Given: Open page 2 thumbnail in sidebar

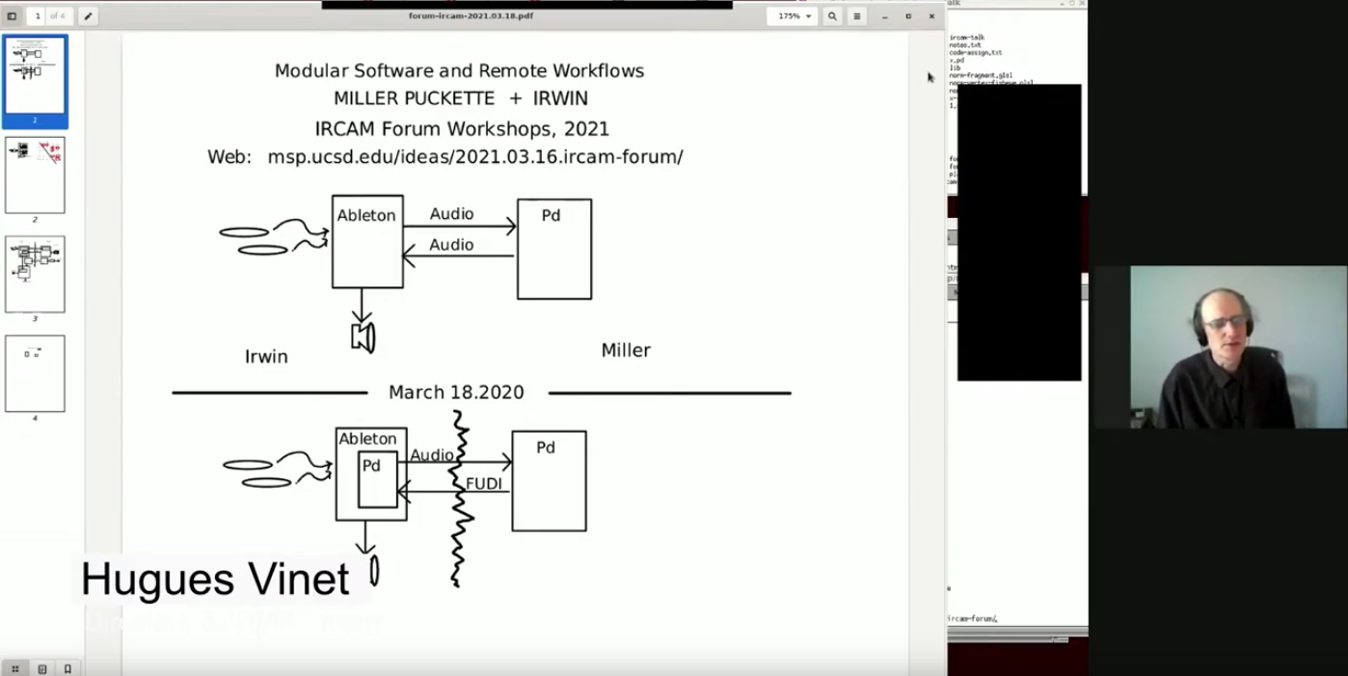Looking at the screenshot, I should coord(35,176).
